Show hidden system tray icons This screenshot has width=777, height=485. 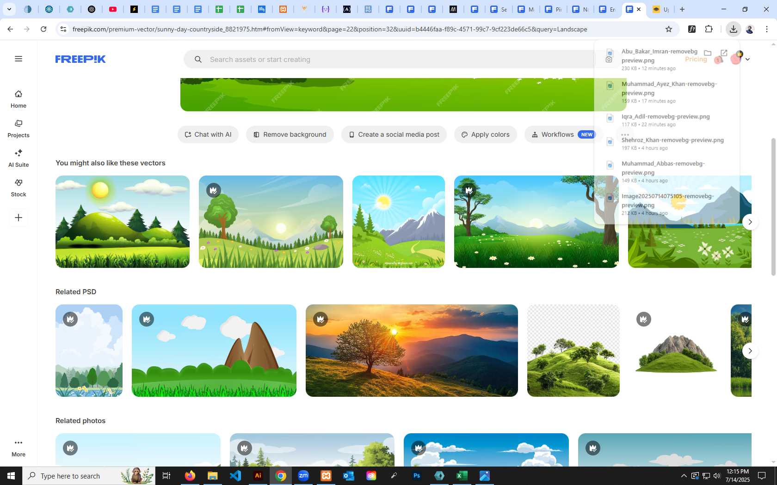tap(684, 476)
